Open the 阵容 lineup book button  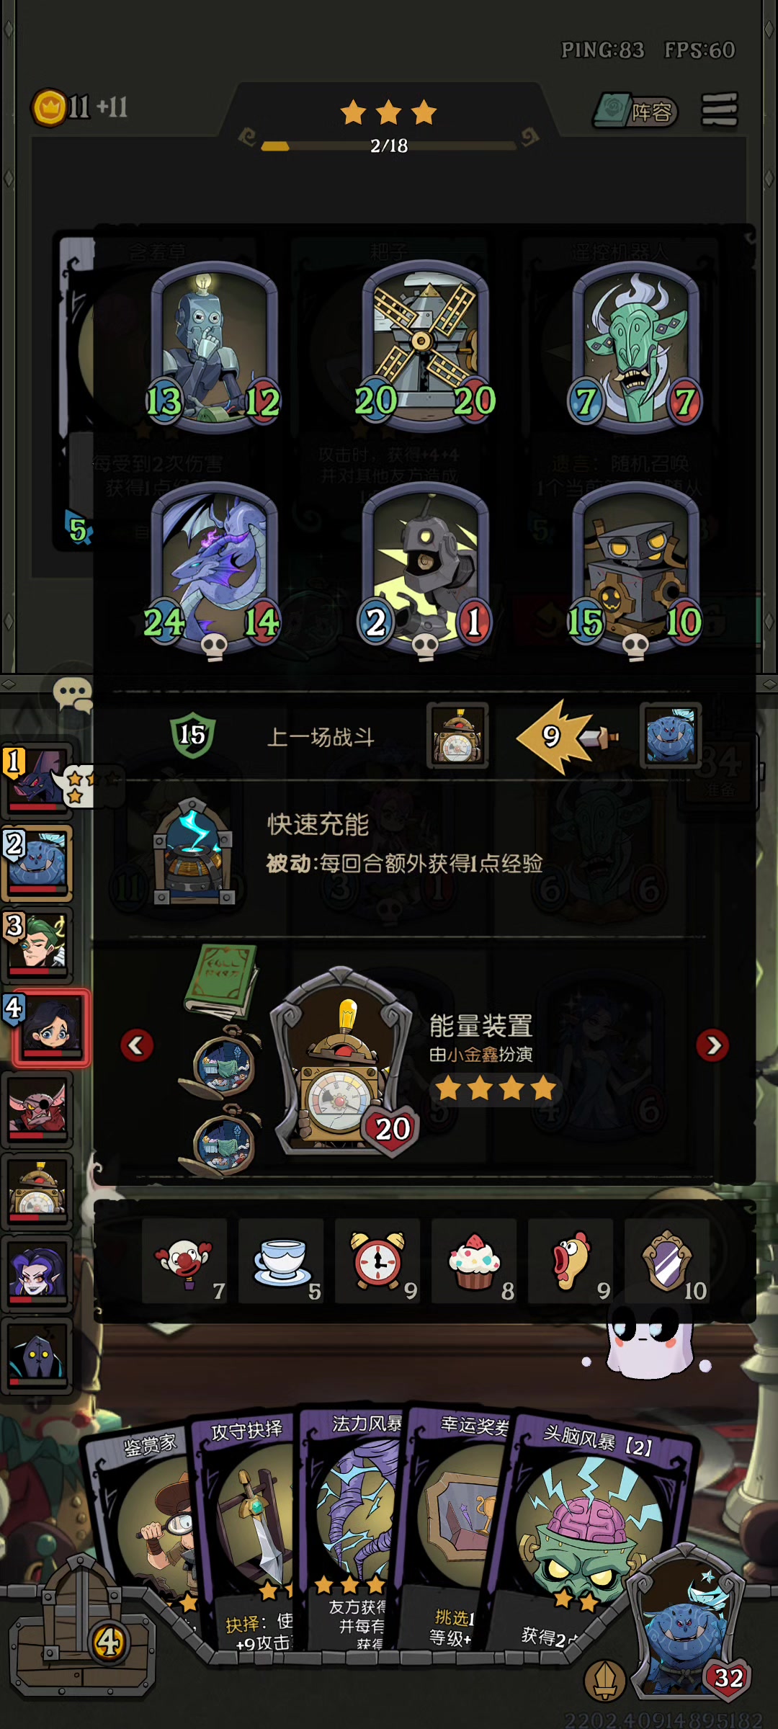point(635,111)
